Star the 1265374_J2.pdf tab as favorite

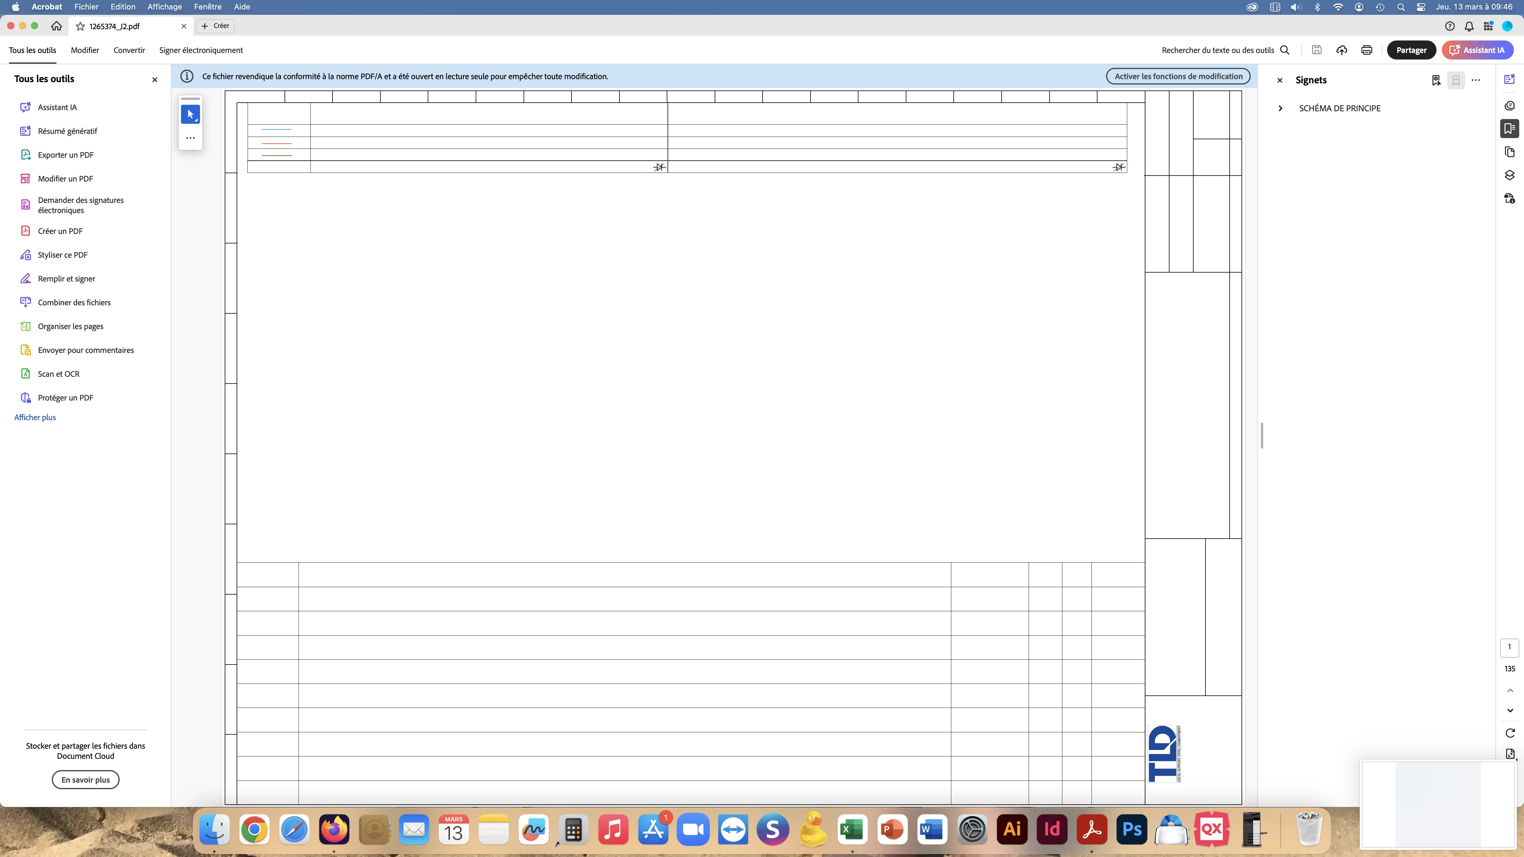pos(80,26)
